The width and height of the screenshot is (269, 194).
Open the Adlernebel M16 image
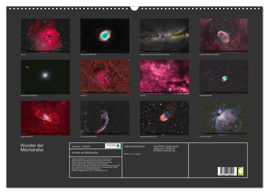(x=45, y=118)
